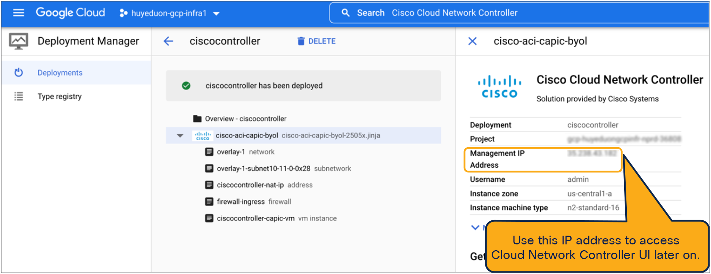Click the DELETE button for ciscocontroller
Viewport: 711px width, 274px height.
316,41
